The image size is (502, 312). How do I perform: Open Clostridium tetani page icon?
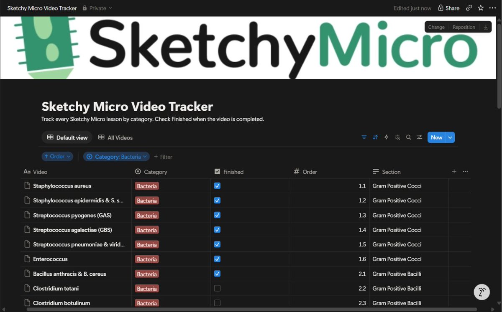[28, 289]
